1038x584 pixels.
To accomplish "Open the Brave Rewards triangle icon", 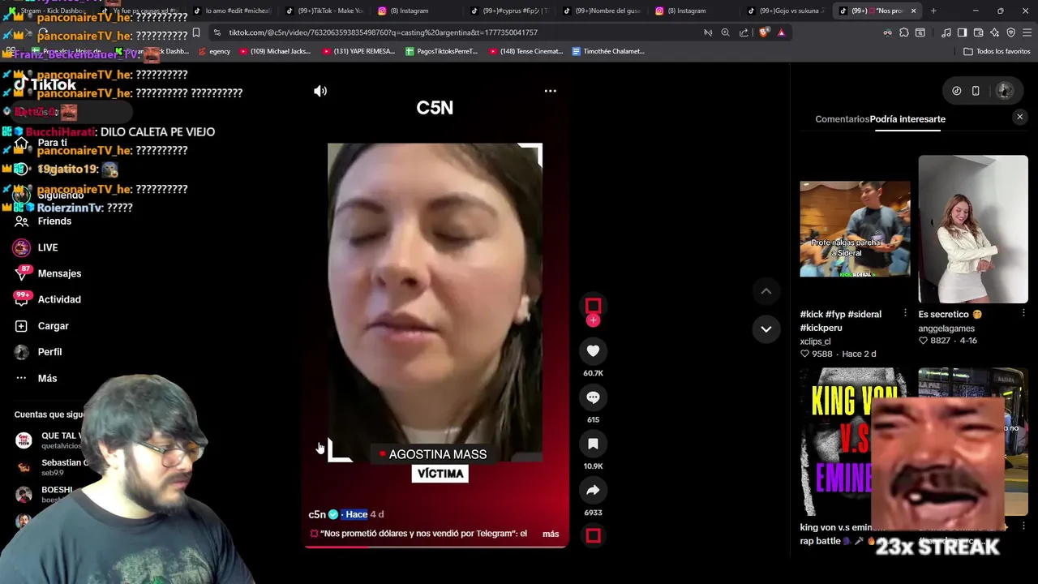I will 781,32.
